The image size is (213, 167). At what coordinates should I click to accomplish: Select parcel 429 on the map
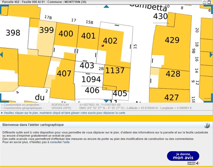tap(172, 40)
